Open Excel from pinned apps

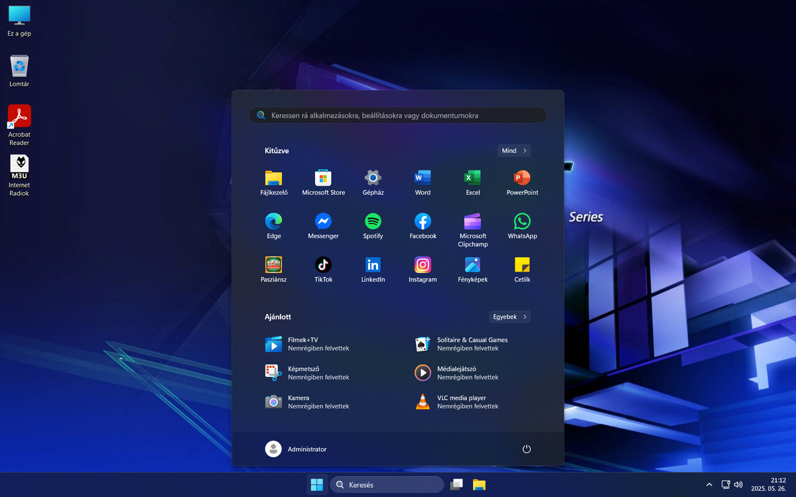pyautogui.click(x=472, y=183)
